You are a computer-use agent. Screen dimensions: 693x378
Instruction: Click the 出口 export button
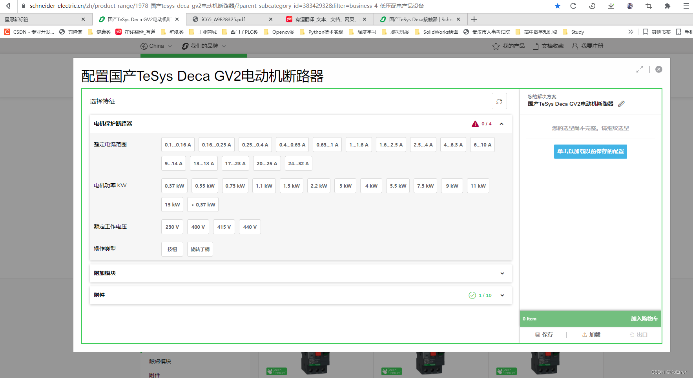(638, 335)
